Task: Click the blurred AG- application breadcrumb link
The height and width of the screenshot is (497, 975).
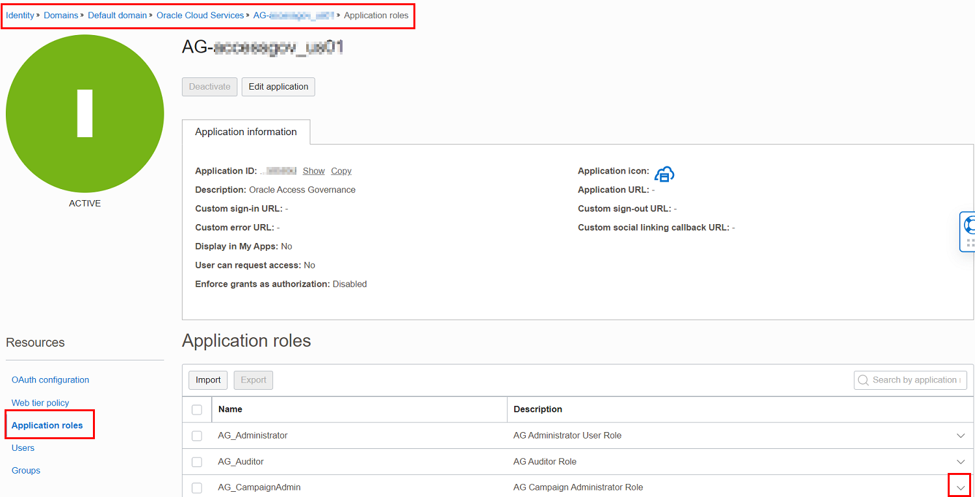Action: (x=294, y=15)
